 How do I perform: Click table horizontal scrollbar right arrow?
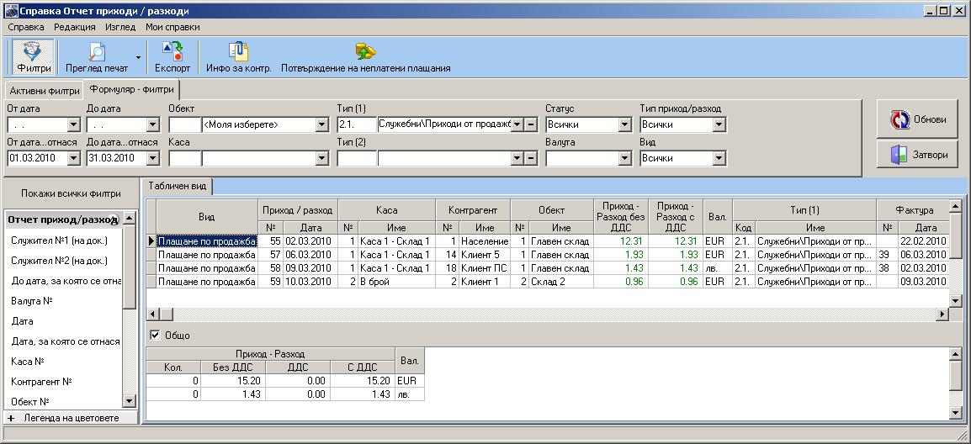tap(942, 314)
